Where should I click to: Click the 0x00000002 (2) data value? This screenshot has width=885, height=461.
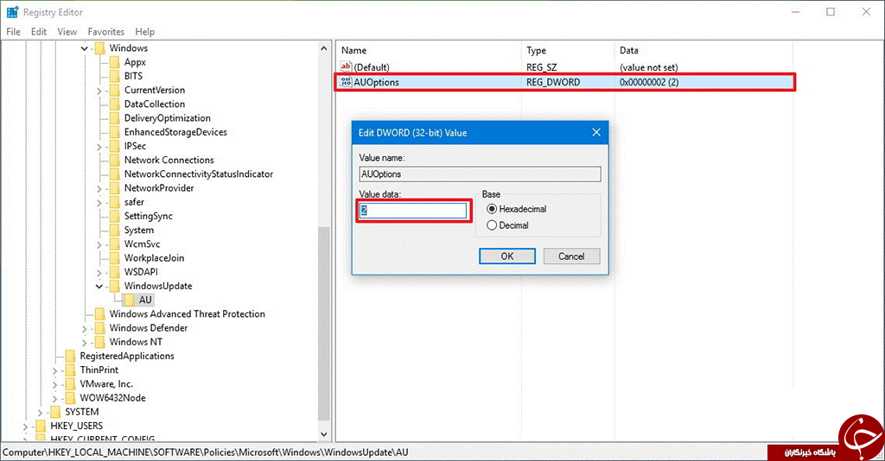649,82
